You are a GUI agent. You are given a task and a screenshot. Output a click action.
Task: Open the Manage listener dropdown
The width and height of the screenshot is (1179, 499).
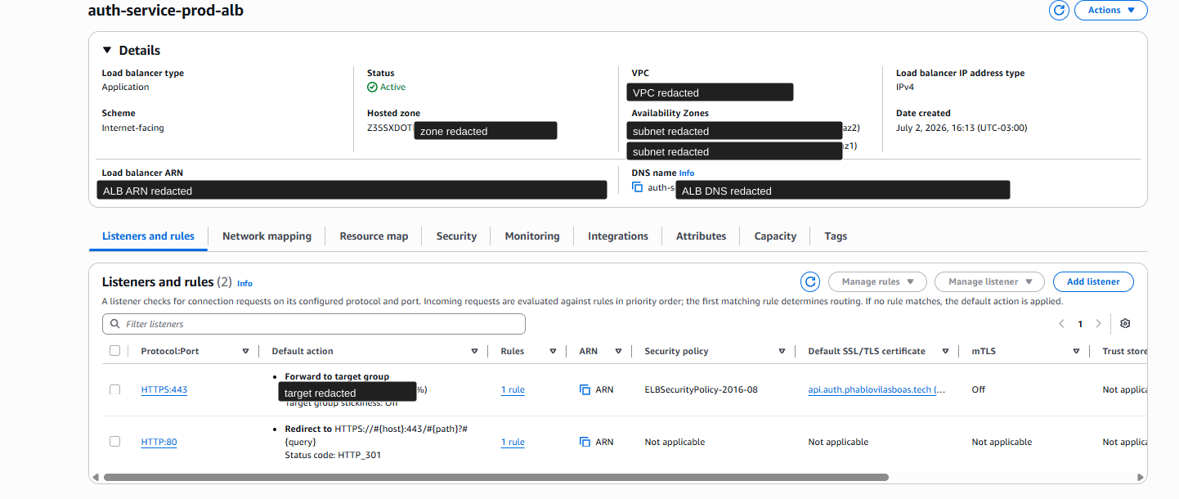click(989, 281)
